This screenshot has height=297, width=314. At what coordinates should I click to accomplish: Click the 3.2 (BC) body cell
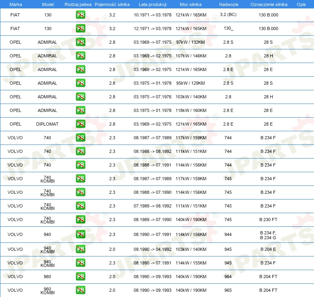coord(228,14)
